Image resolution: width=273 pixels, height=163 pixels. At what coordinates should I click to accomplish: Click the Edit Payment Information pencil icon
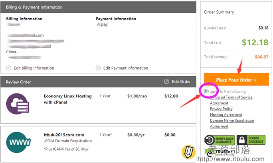(98, 68)
